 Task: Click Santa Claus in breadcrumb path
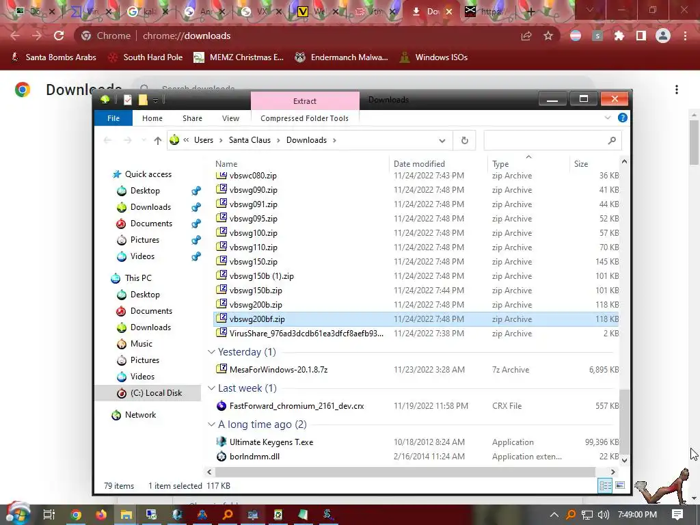pyautogui.click(x=250, y=140)
